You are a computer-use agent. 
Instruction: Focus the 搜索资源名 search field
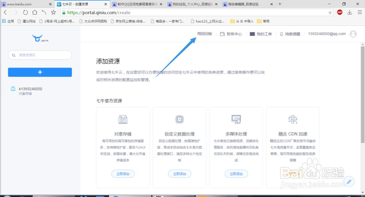point(40,55)
